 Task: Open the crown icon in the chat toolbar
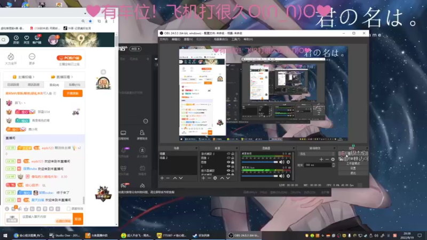pyautogui.click(x=26, y=209)
